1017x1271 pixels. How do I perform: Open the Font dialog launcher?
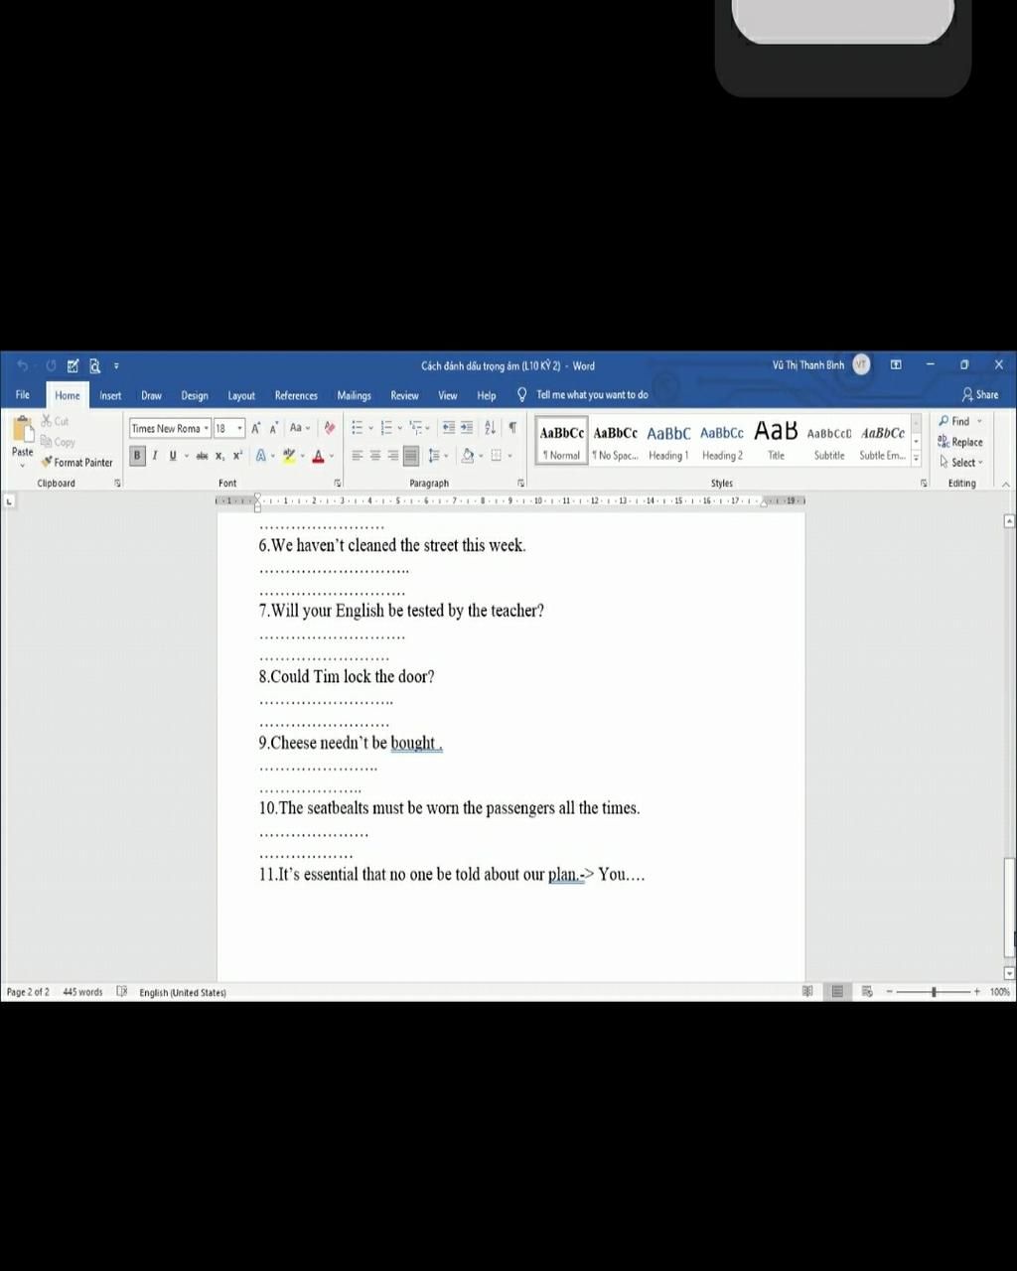point(338,483)
